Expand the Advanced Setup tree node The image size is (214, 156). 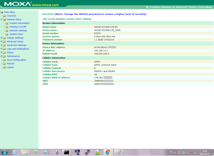pyautogui.click(x=1, y=41)
